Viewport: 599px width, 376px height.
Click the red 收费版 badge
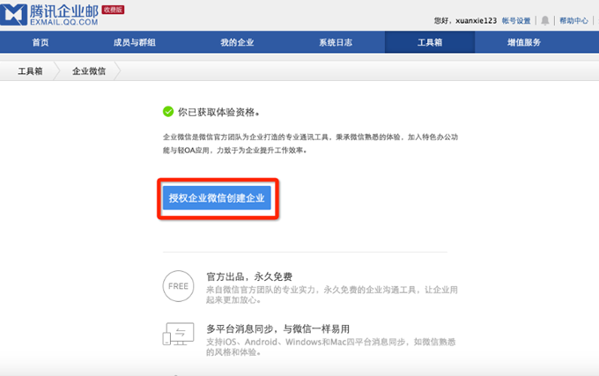[113, 9]
